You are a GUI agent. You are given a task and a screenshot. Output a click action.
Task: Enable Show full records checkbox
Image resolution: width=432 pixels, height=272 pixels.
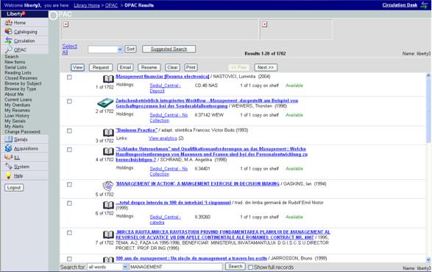(250, 268)
